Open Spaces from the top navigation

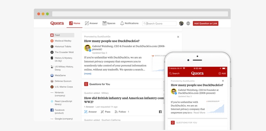click(109, 23)
